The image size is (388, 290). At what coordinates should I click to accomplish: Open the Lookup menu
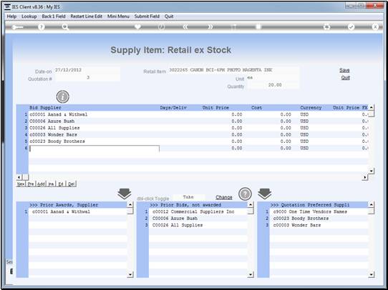click(29, 16)
